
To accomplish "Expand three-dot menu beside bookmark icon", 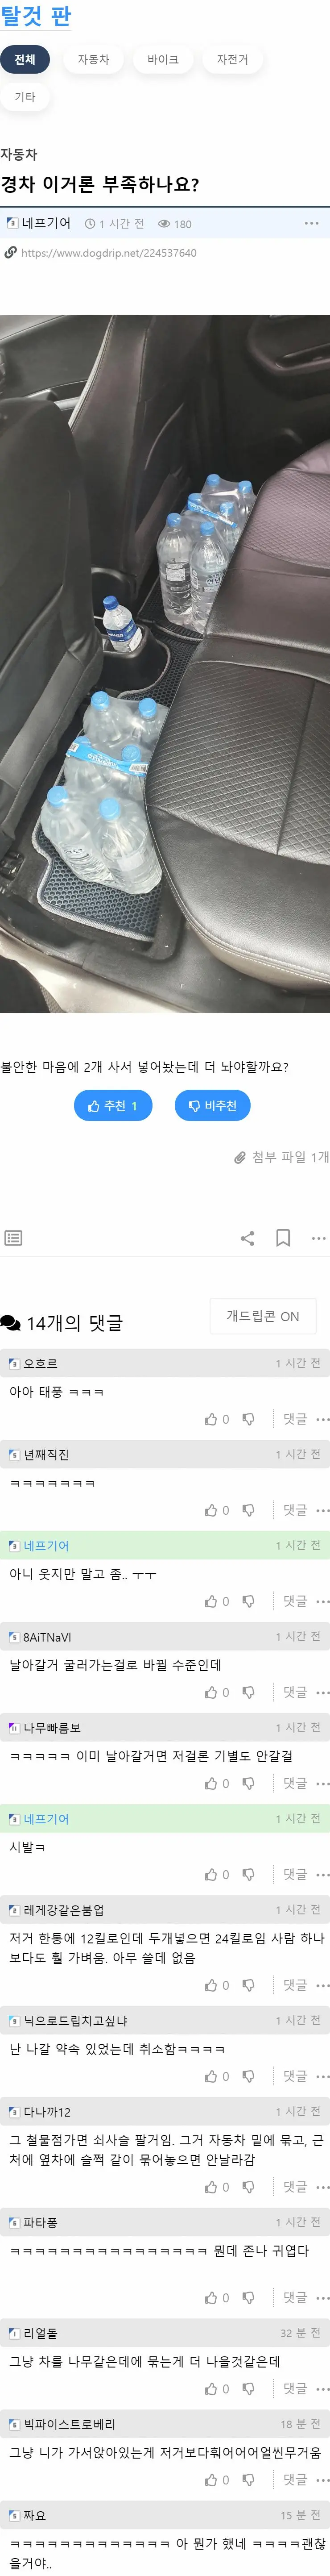I will 318,1237.
